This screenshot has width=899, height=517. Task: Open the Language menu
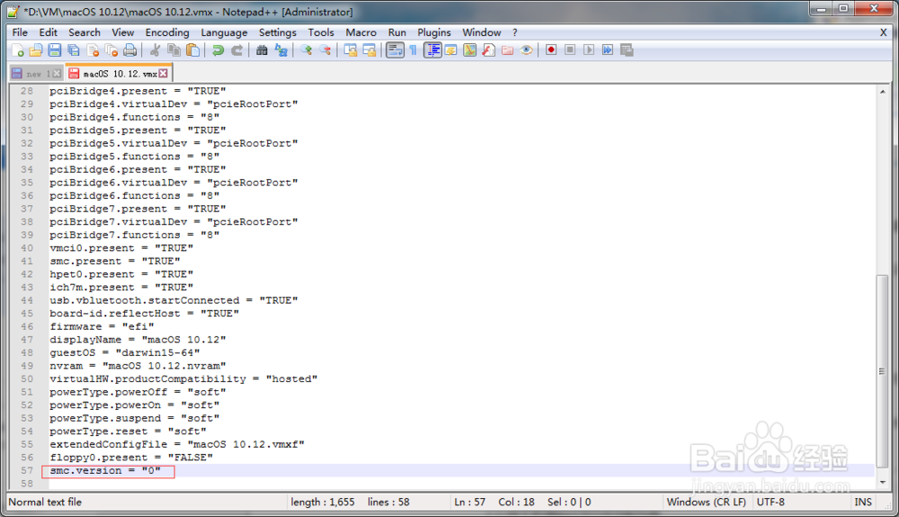[x=224, y=32]
